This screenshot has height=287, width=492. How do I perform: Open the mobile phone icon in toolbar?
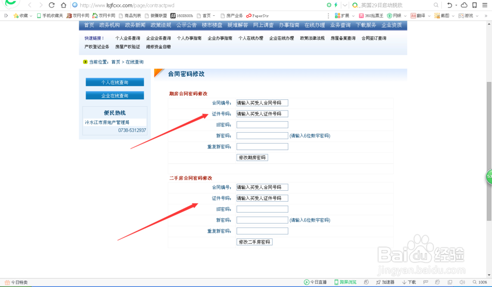tap(475, 5)
